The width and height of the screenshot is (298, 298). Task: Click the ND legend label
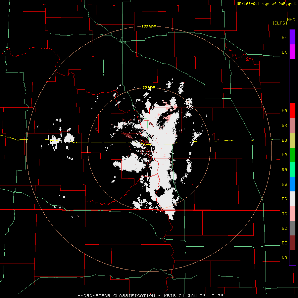[x=284, y=258]
